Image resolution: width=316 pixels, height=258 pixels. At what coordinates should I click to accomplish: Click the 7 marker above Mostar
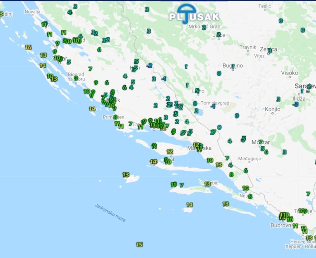click(260, 142)
